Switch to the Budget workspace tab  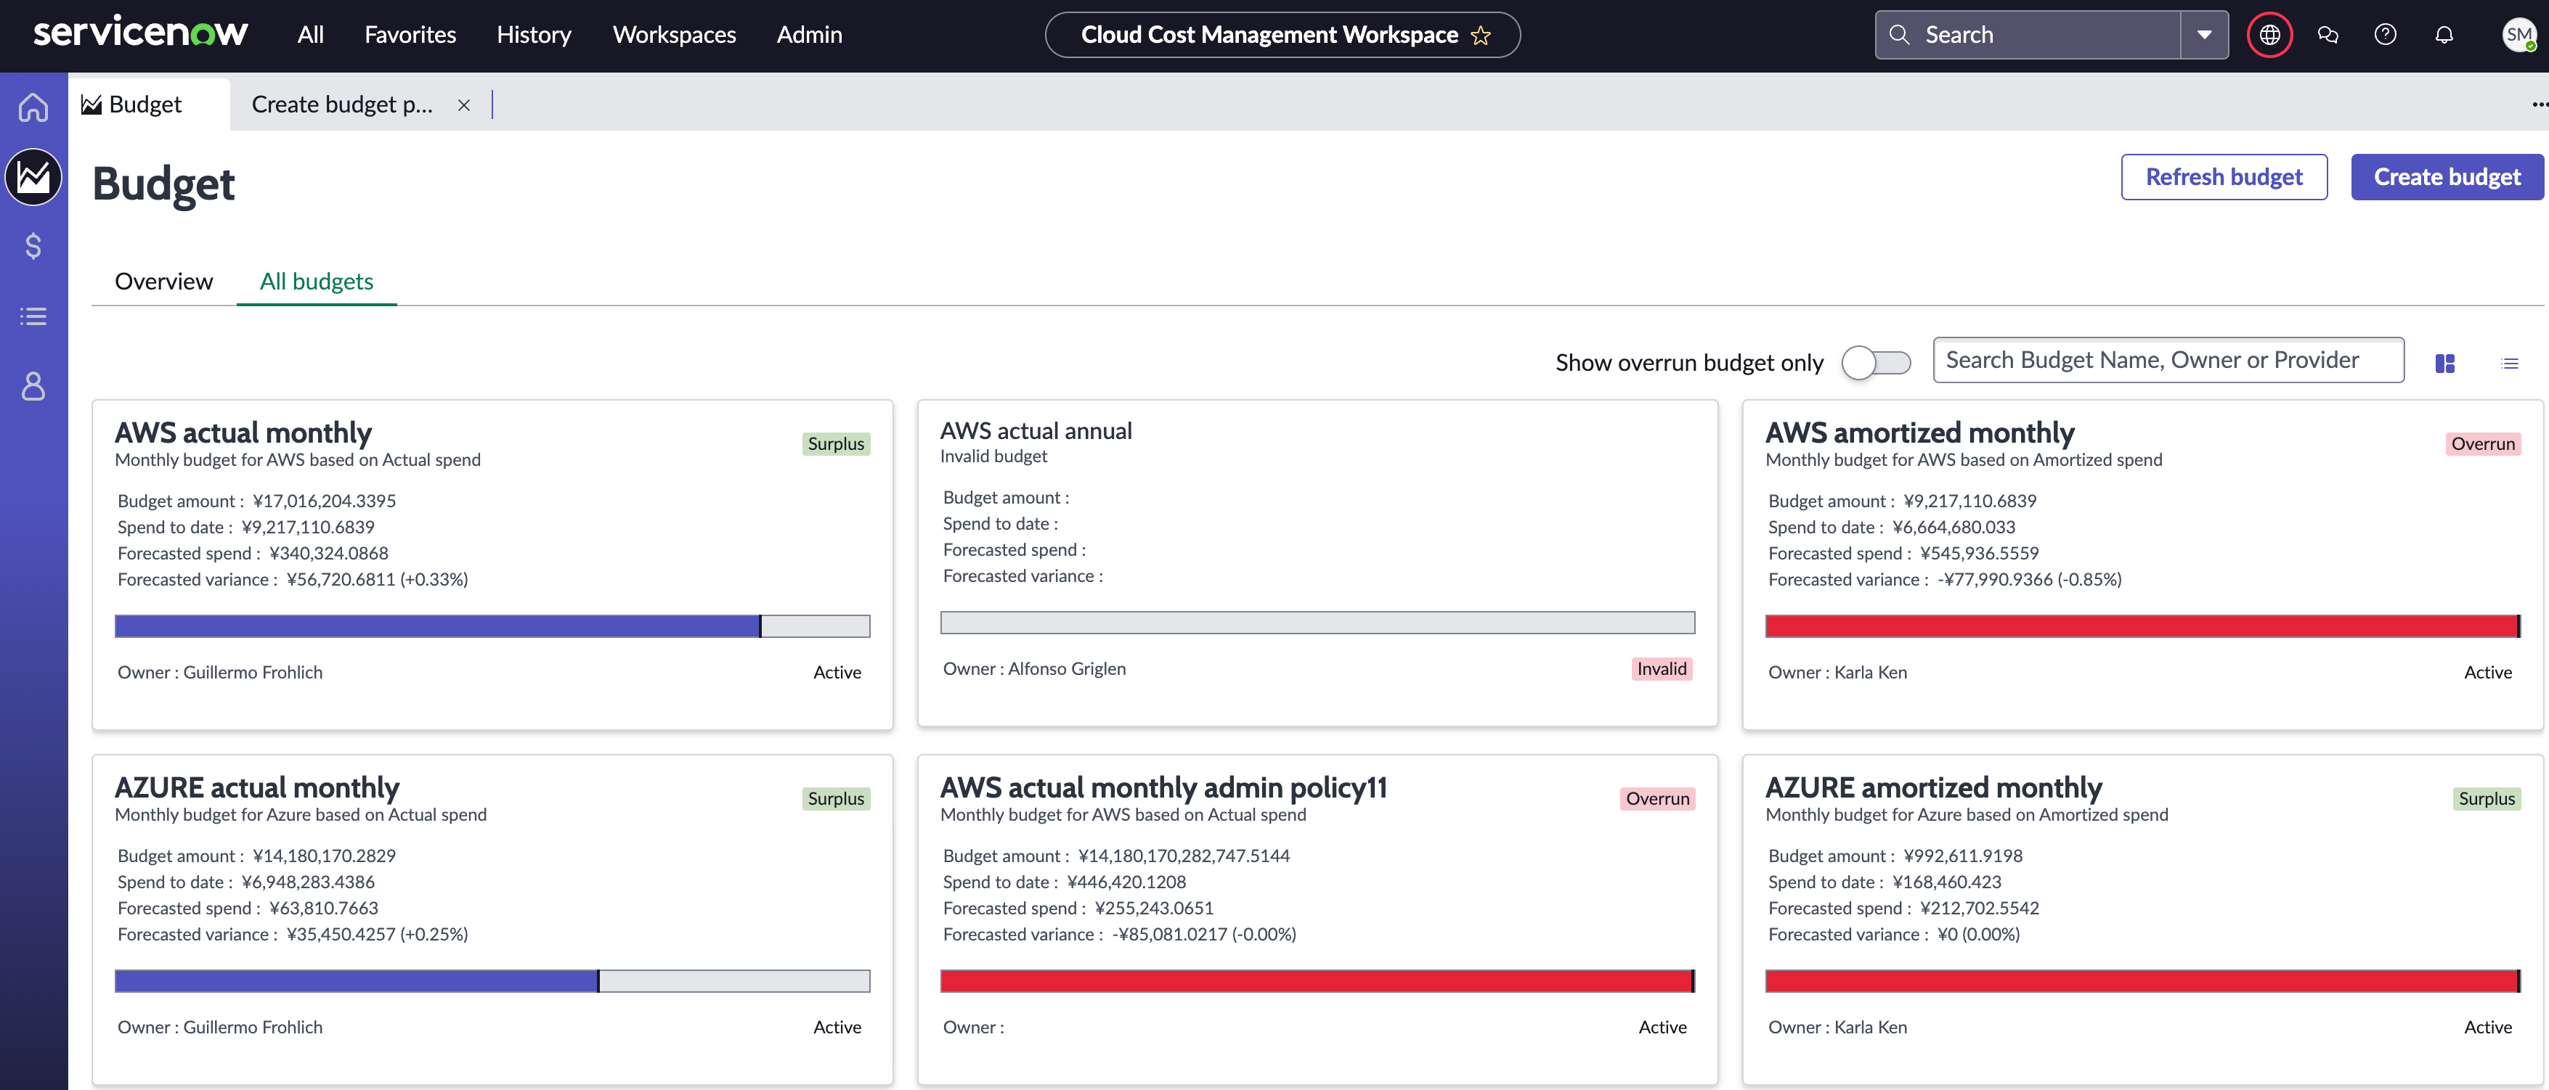click(x=150, y=104)
